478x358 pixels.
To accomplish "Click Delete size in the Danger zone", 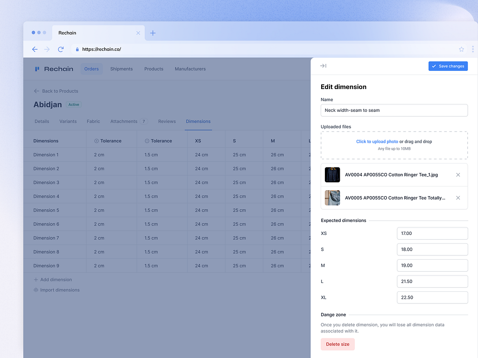I will pos(337,344).
